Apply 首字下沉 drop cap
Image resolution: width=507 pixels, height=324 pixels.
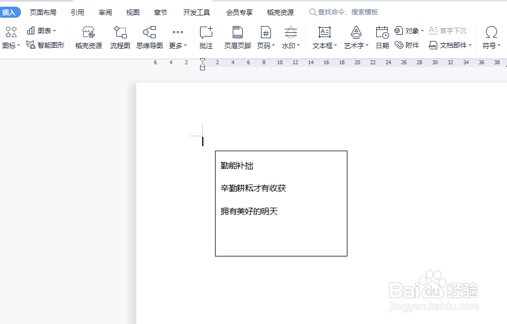tap(448, 30)
